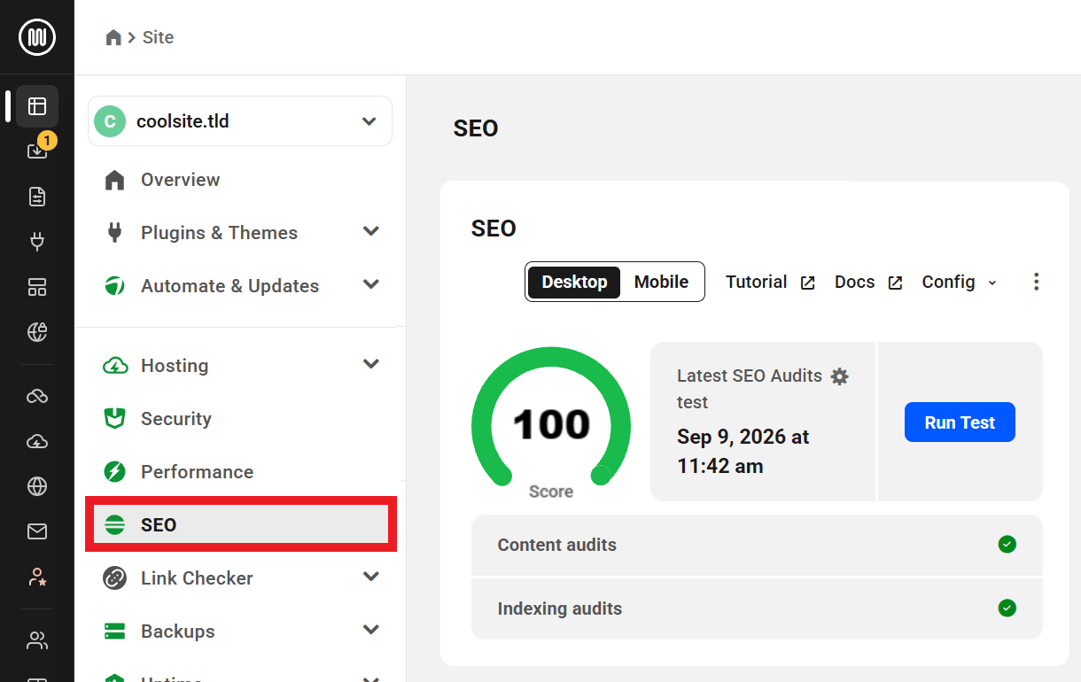The width and height of the screenshot is (1081, 682).
Task: Expand Automate & Updates chevron
Action: tap(371, 285)
